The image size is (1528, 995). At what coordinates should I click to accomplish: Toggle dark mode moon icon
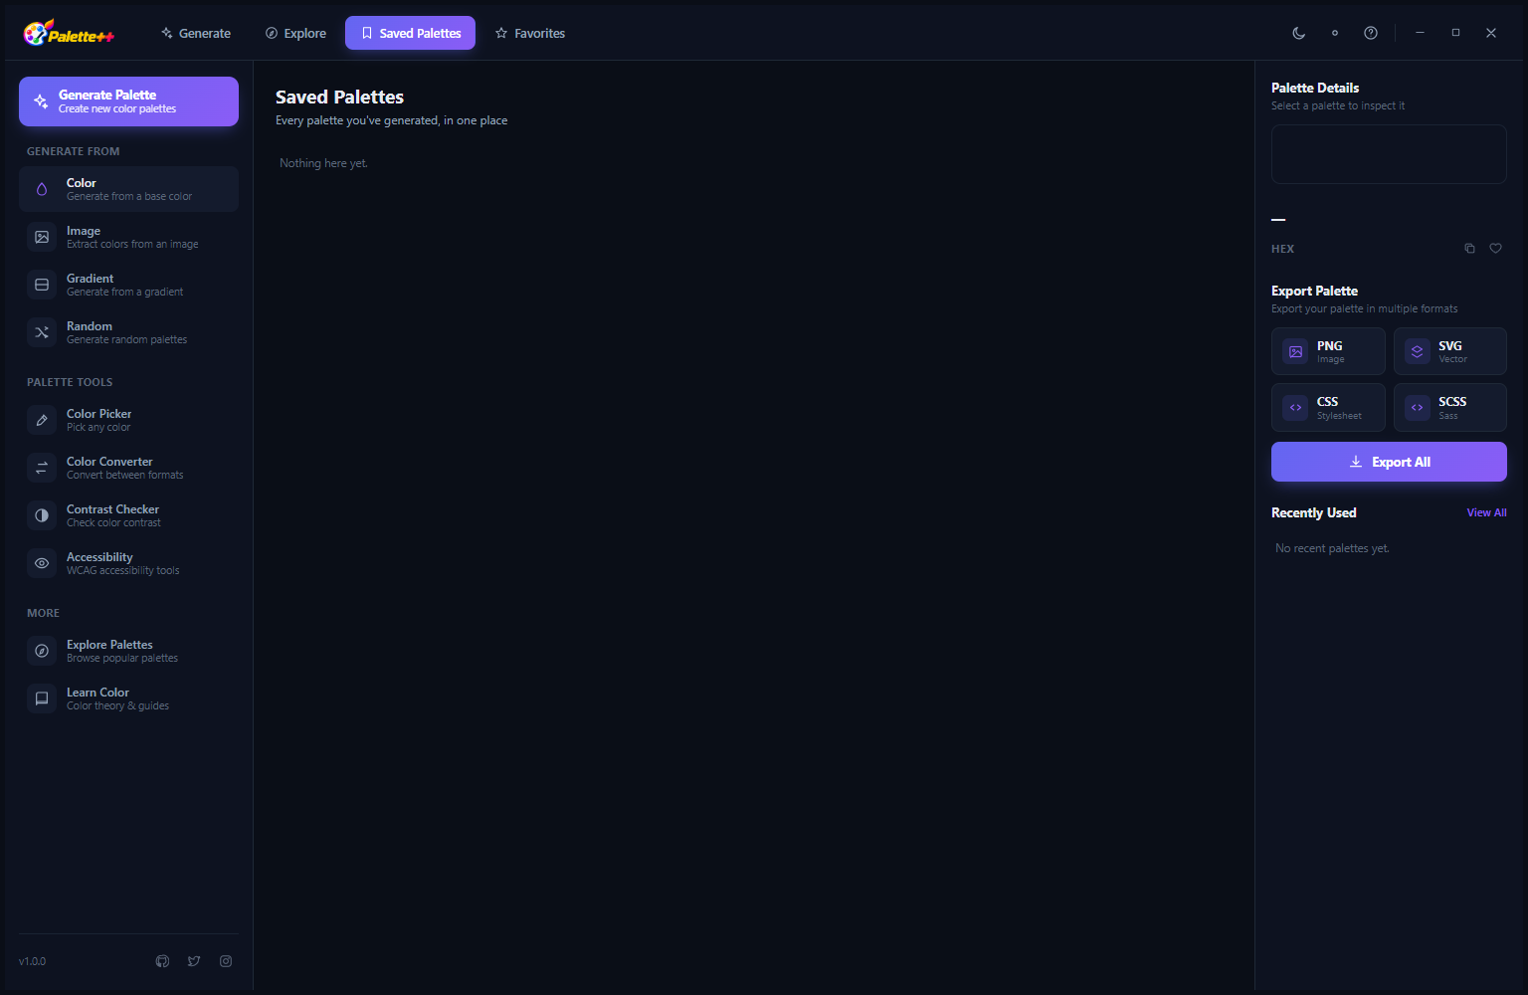pos(1299,33)
